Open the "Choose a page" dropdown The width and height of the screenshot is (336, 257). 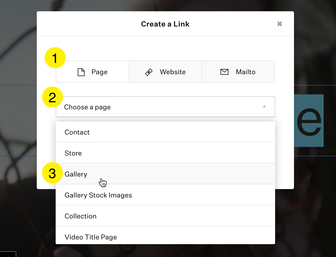tap(165, 107)
